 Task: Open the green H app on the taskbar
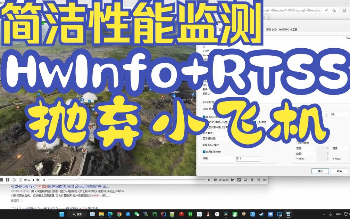(x=190, y=214)
